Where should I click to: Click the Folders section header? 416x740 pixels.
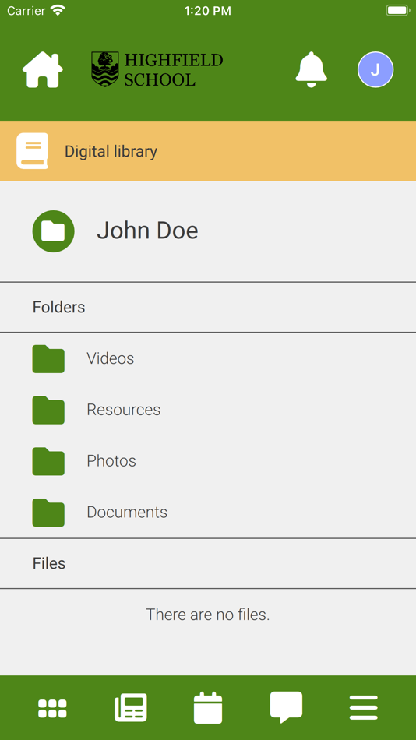(59, 307)
